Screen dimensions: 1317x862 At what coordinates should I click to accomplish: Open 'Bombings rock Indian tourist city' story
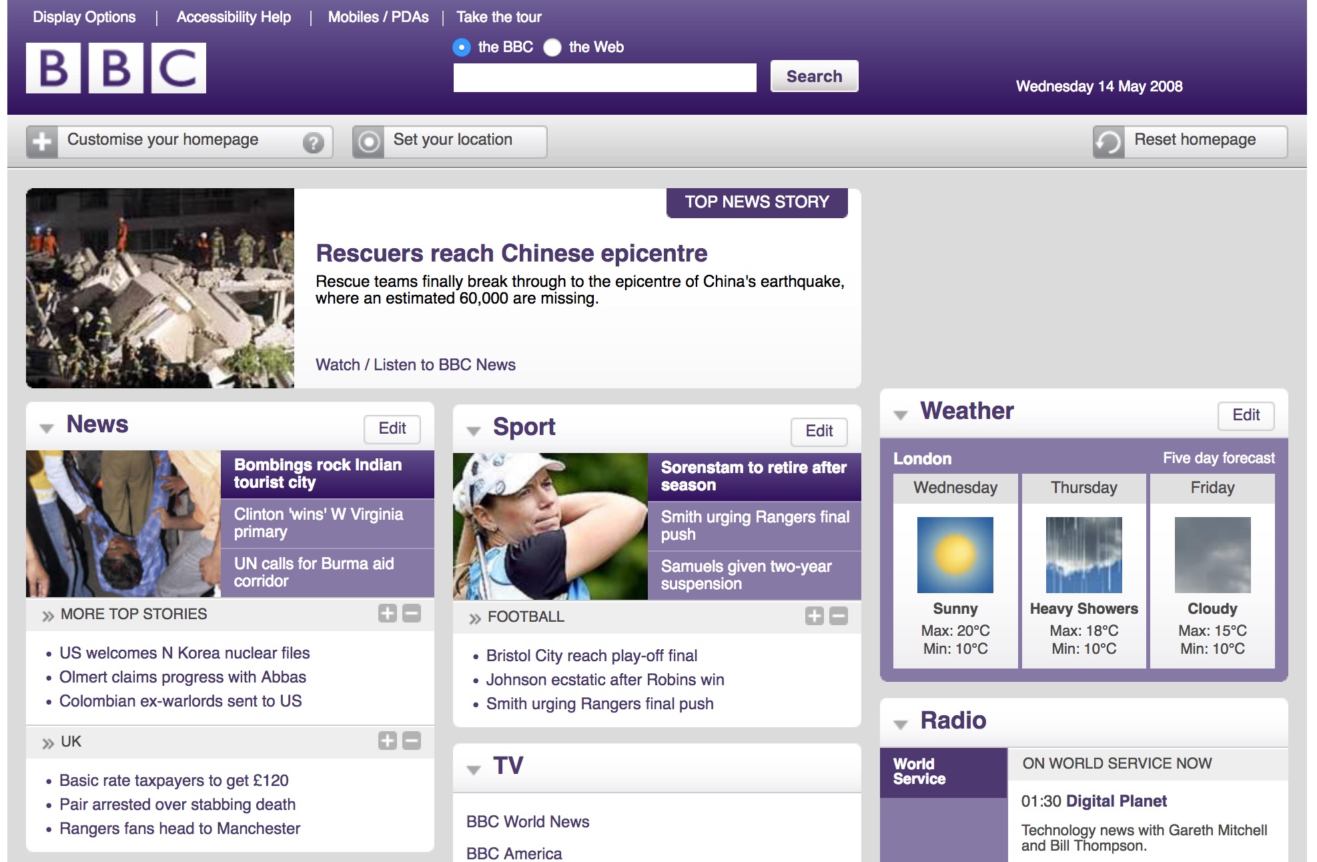328,474
